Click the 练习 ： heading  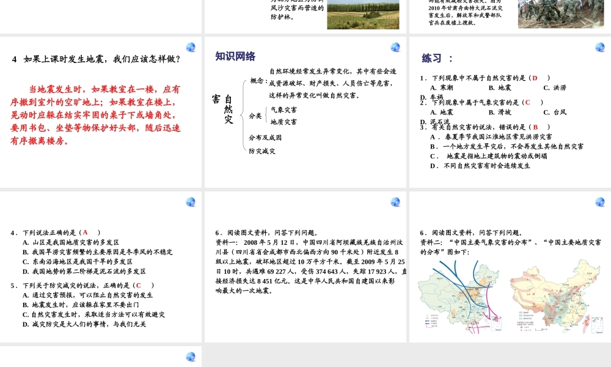pyautogui.click(x=437, y=59)
